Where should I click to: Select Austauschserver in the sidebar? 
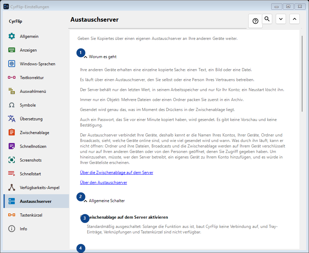(36, 201)
